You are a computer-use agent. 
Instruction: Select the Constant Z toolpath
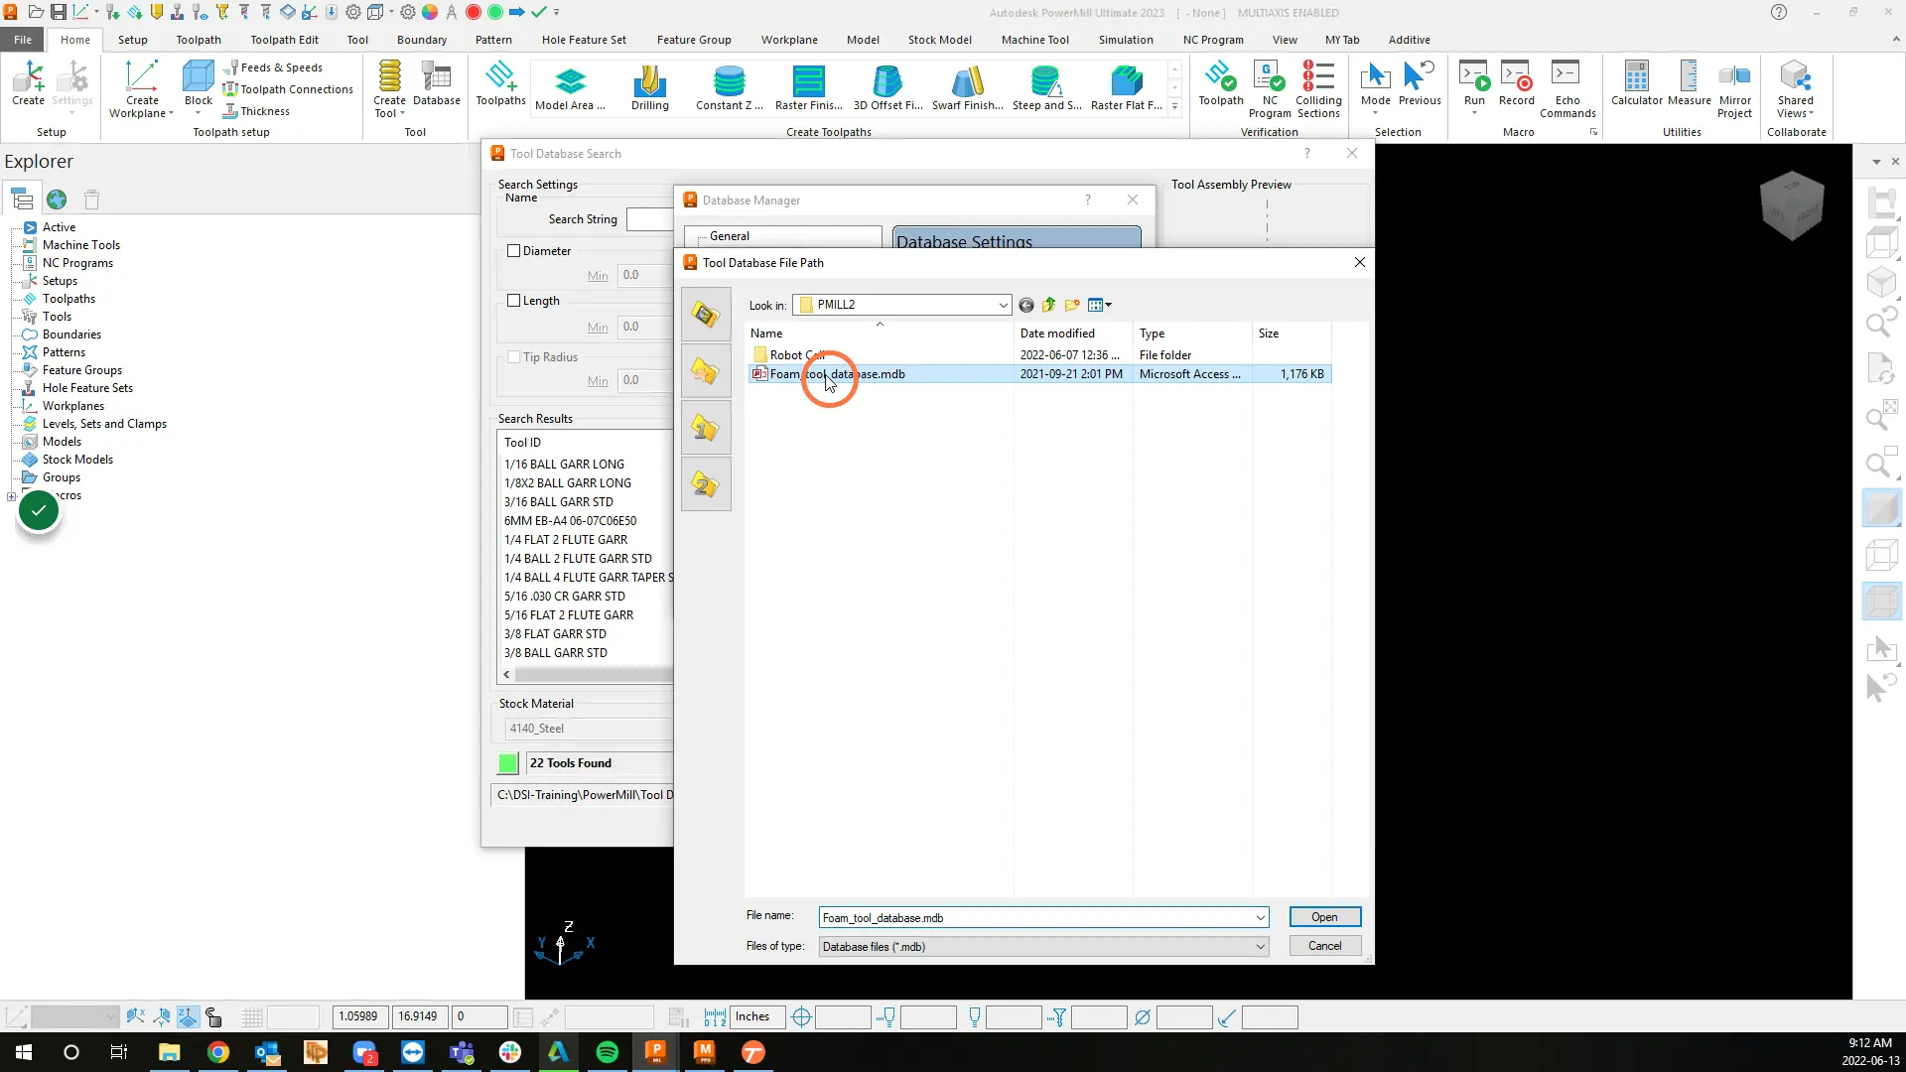pos(730,88)
